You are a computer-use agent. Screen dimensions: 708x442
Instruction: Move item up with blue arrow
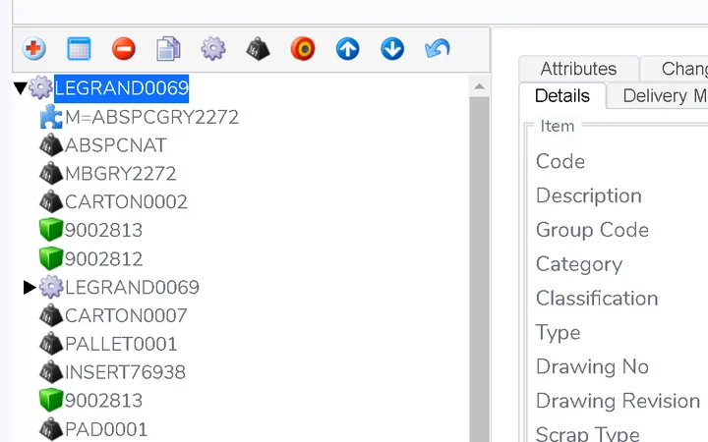(x=348, y=49)
